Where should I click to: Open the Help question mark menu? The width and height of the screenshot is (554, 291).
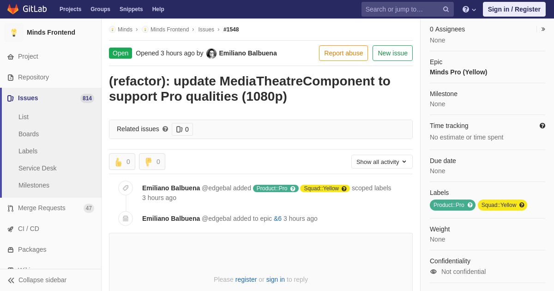click(469, 9)
